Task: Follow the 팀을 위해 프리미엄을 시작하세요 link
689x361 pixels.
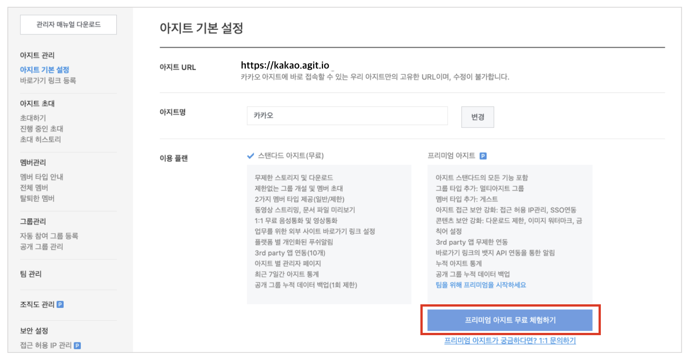Action: (x=480, y=285)
